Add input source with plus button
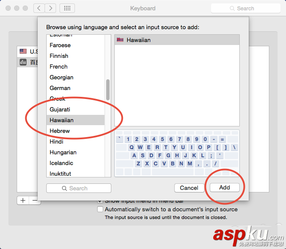This screenshot has height=249, width=286. click(x=23, y=201)
